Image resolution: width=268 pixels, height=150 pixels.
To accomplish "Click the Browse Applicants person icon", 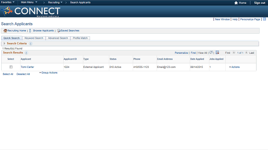I will tap(30, 30).
